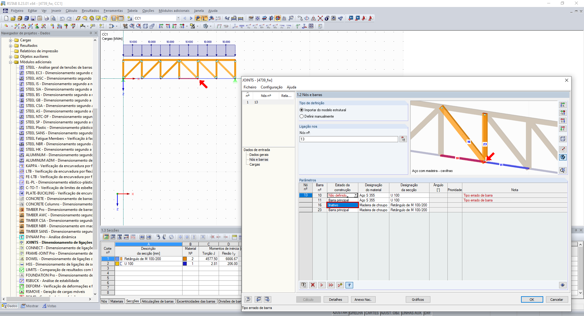Collapse the Módulos adicionais folder
The image size is (584, 316).
(x=11, y=62)
